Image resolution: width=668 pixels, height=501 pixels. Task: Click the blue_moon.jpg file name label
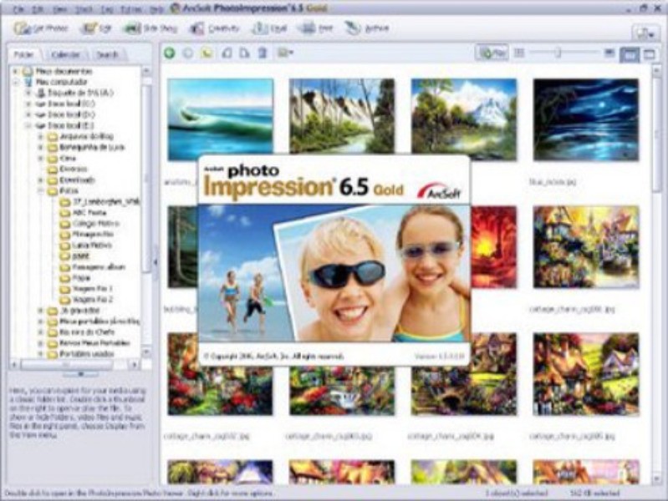click(553, 182)
